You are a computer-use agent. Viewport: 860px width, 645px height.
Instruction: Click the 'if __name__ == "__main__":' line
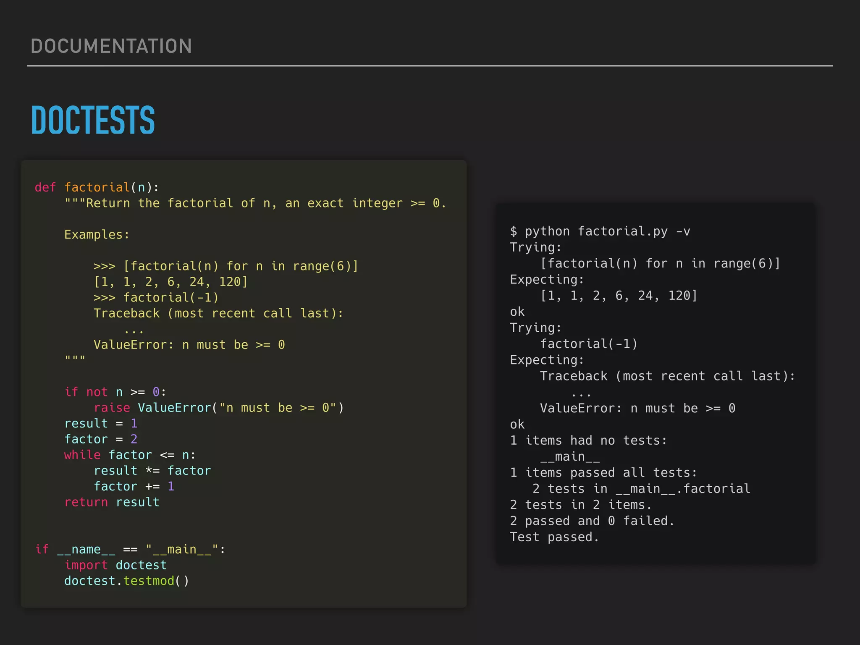point(130,549)
